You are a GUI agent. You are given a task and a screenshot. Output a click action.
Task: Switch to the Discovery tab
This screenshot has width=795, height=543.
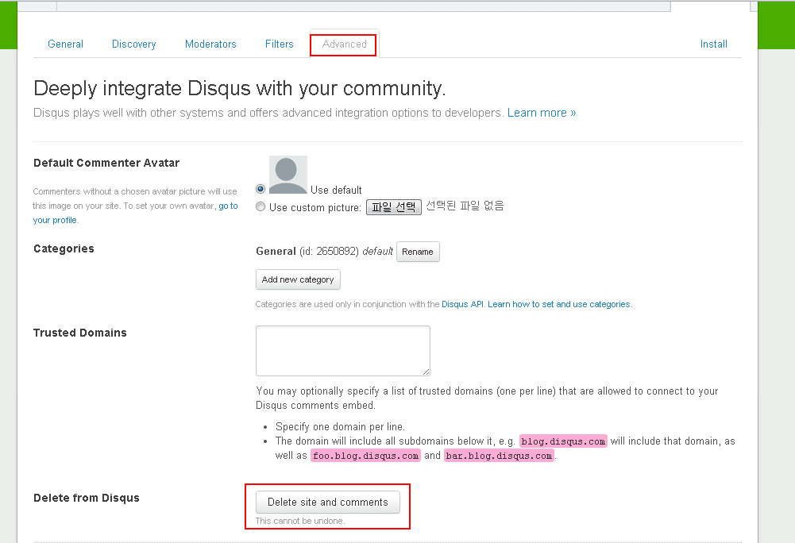click(x=134, y=44)
